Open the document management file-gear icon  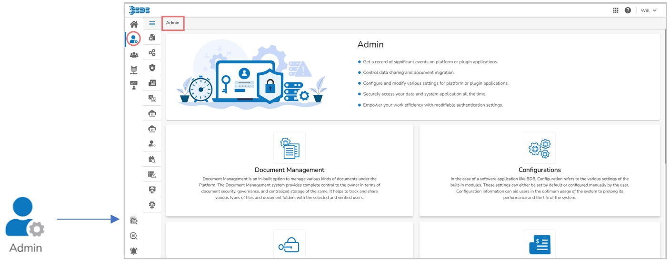pos(152,37)
